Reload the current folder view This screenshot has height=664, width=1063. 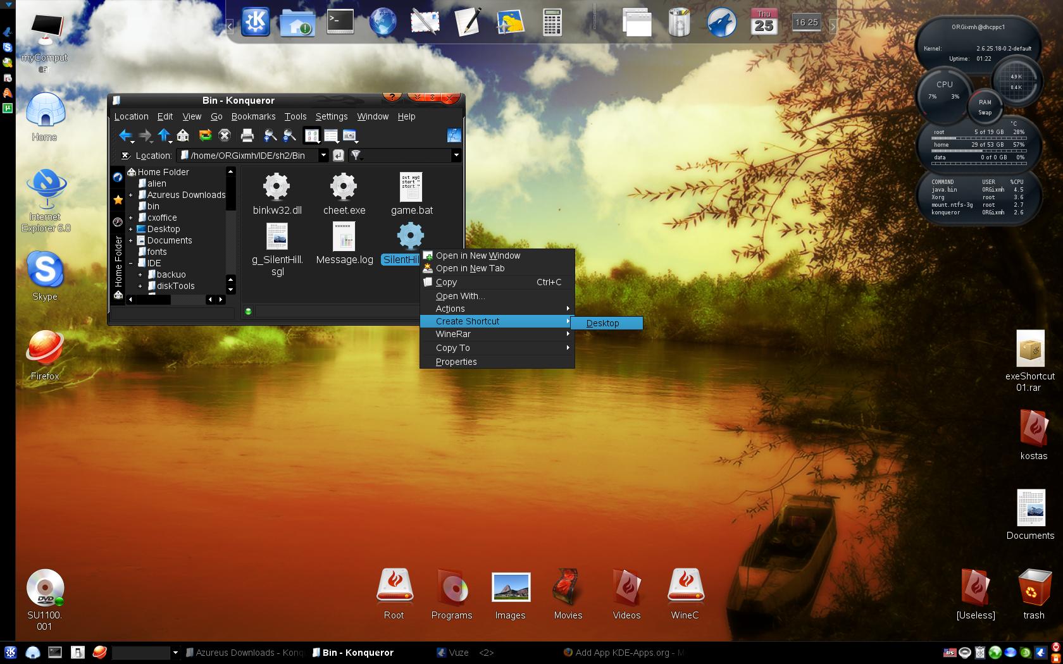[205, 135]
